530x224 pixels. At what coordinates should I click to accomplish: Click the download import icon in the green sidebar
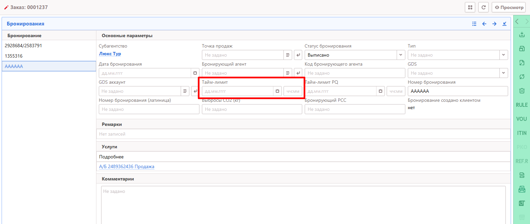(522, 34)
